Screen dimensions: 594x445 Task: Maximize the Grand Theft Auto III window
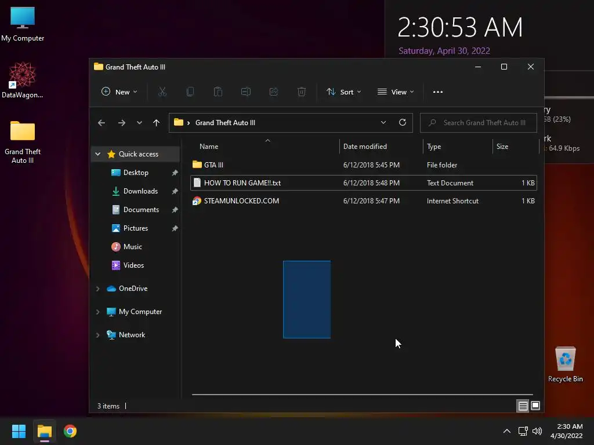pos(504,67)
